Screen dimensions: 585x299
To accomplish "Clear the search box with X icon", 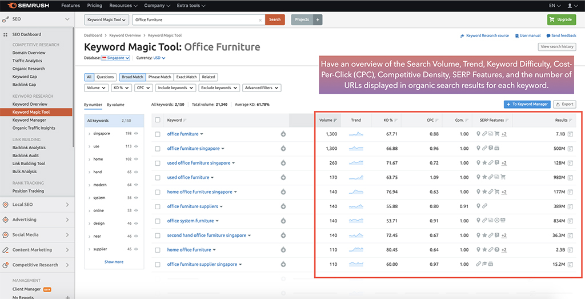I will coord(260,20).
